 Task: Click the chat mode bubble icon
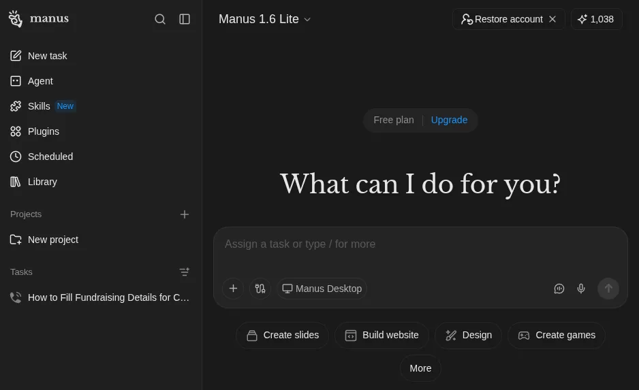click(x=559, y=289)
